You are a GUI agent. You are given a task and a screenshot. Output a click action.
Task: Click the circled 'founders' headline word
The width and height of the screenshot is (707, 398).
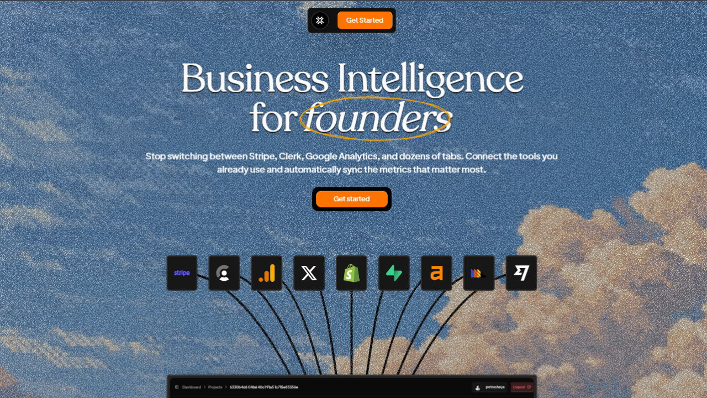tap(377, 118)
